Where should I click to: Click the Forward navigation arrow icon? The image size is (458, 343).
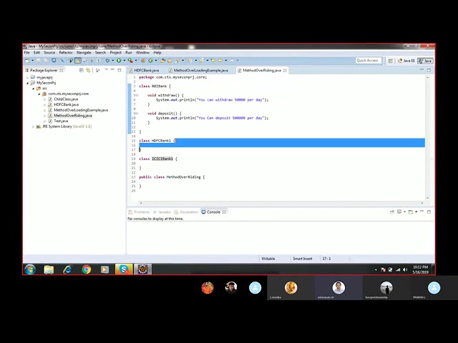point(232,60)
